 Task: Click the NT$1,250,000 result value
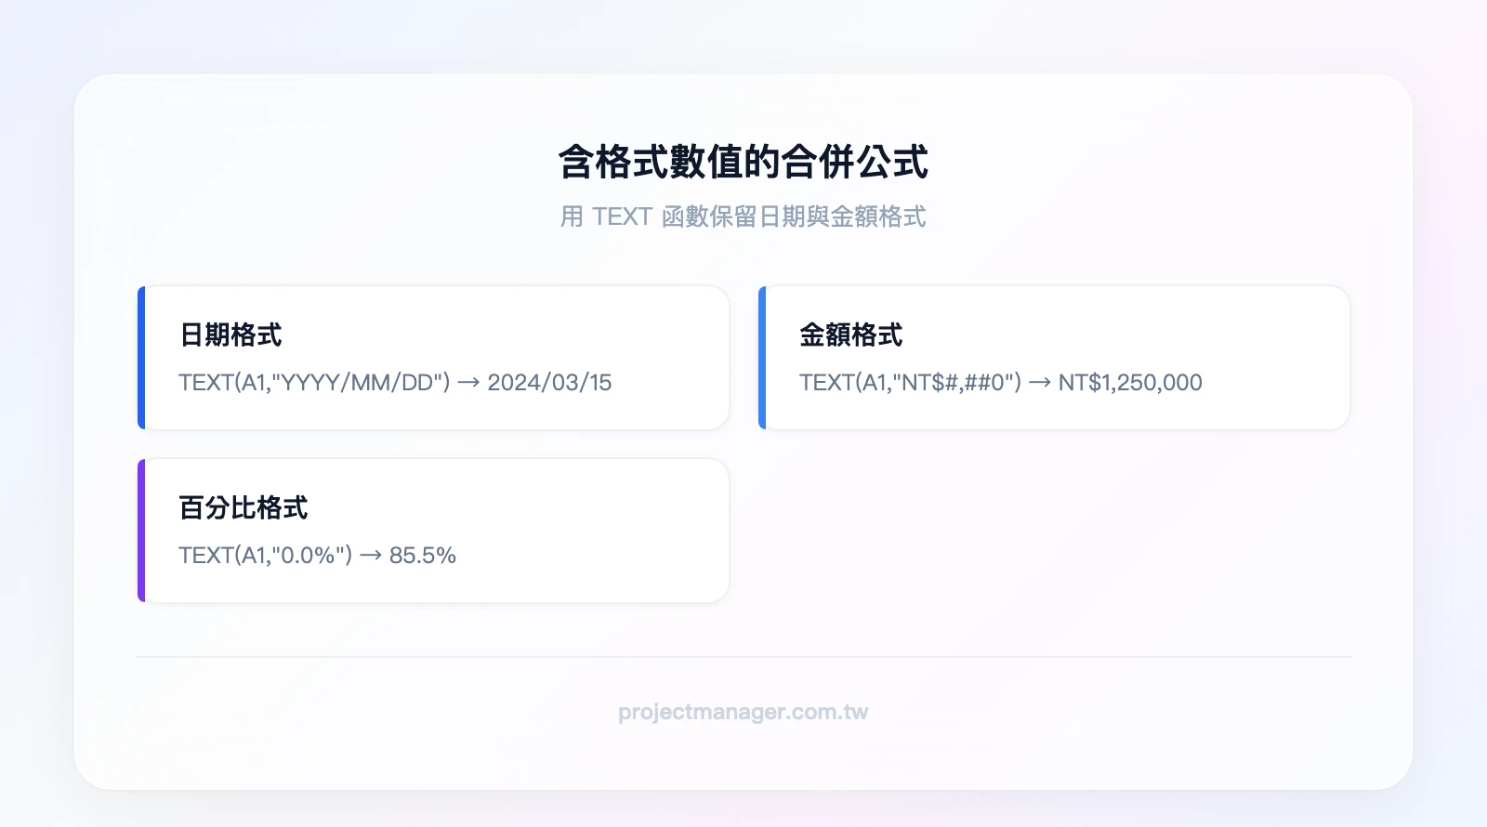click(x=1130, y=382)
